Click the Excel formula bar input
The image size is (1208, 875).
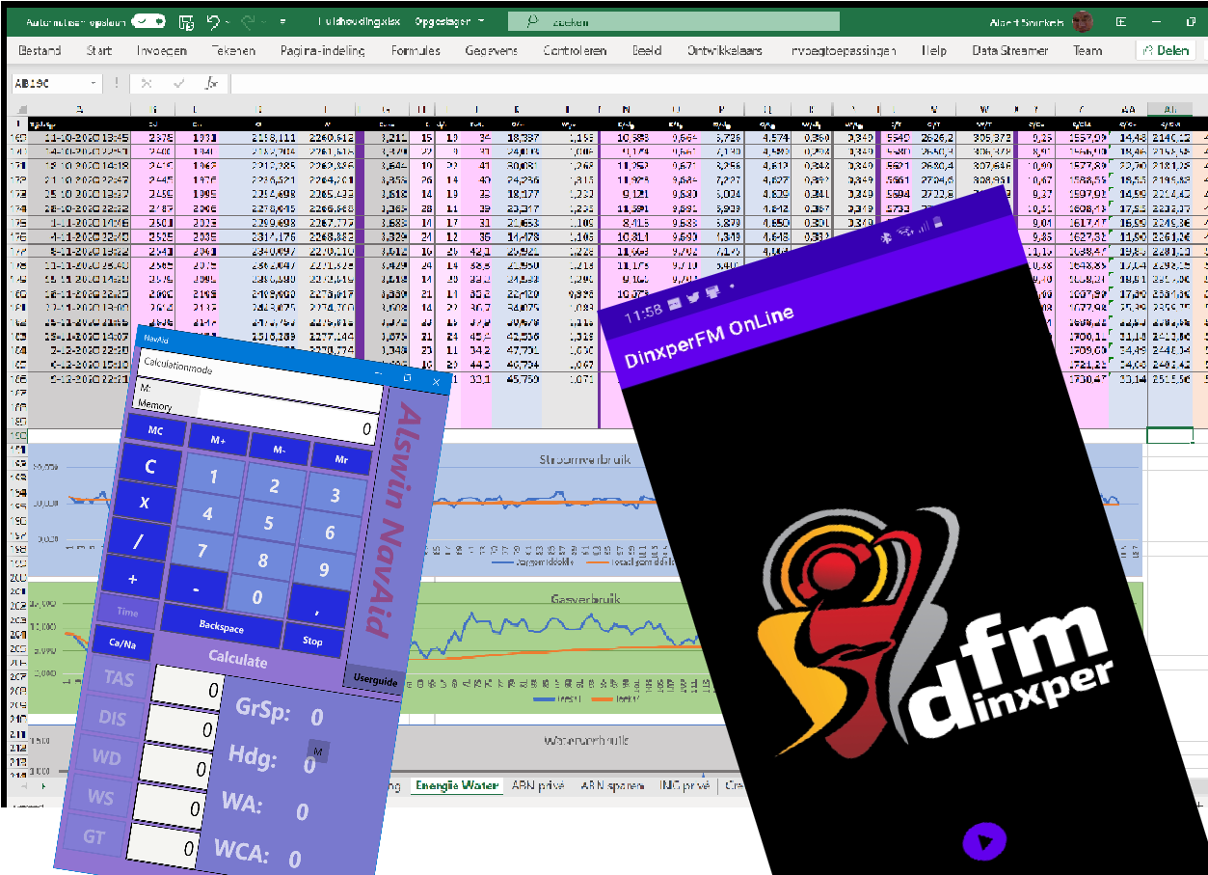pyautogui.click(x=718, y=84)
